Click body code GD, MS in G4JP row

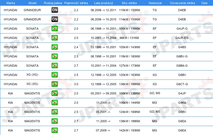(155, 93)
